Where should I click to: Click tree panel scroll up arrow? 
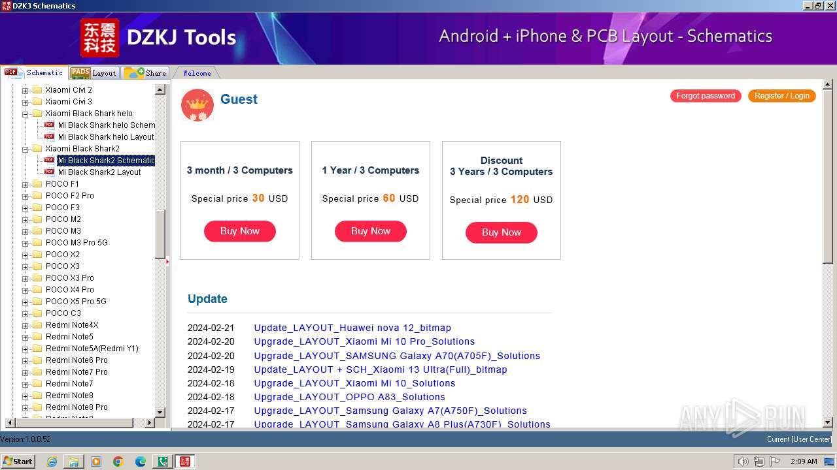[160, 89]
